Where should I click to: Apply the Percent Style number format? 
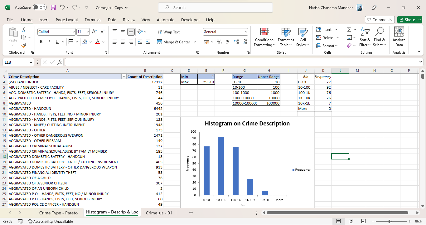(x=220, y=42)
